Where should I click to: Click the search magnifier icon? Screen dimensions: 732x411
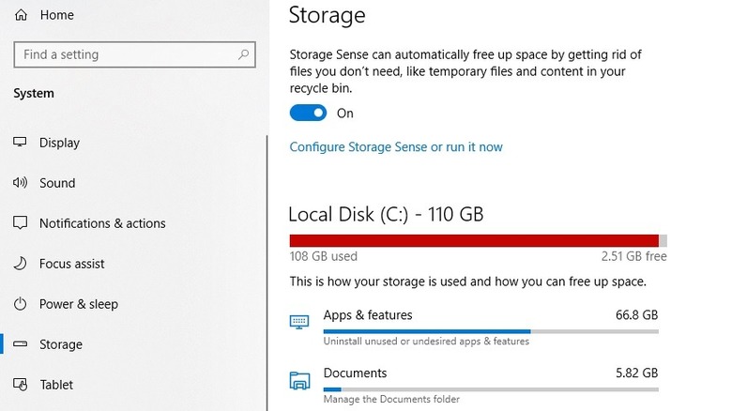(x=244, y=55)
